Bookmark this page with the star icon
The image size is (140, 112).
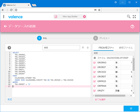click(x=99, y=10)
